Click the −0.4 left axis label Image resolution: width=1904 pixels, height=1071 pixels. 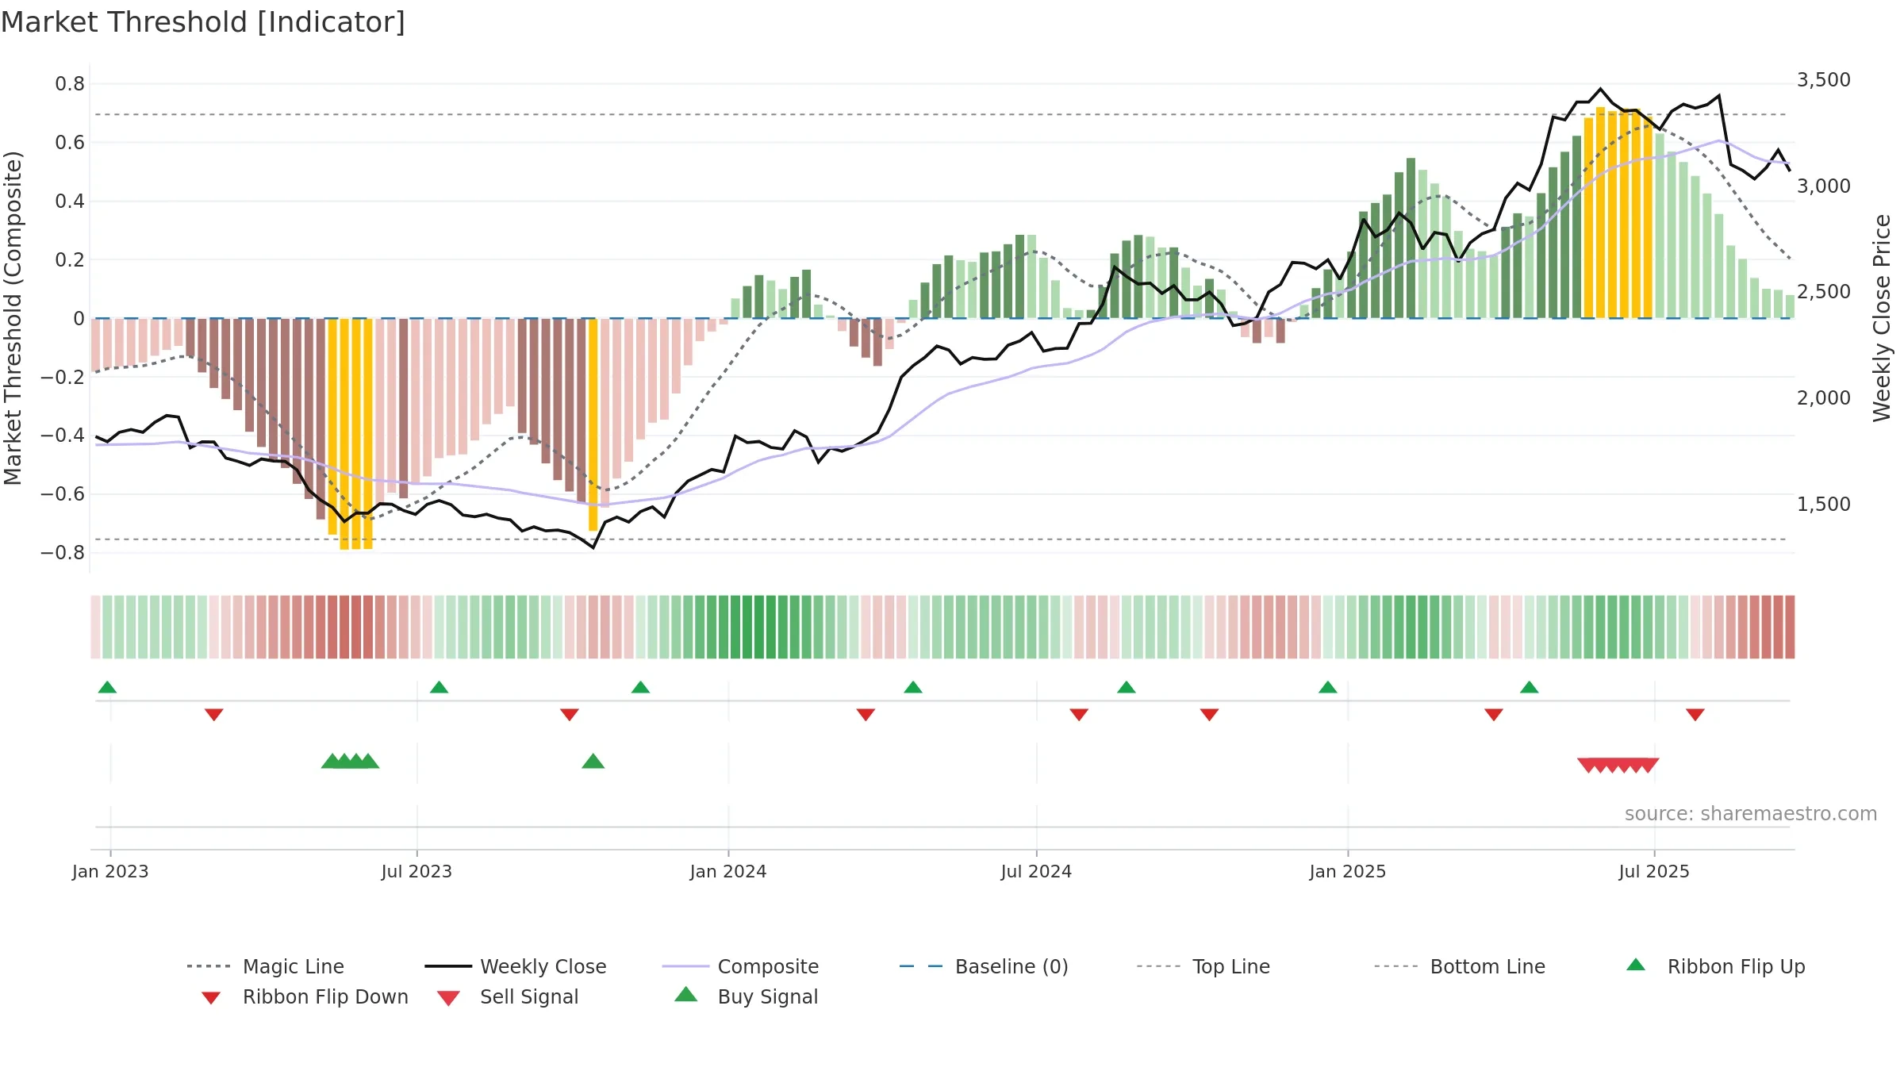63,436
